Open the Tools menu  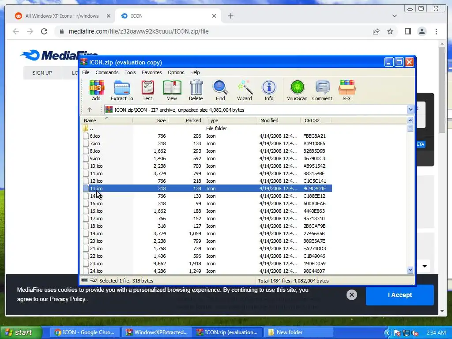130,72
